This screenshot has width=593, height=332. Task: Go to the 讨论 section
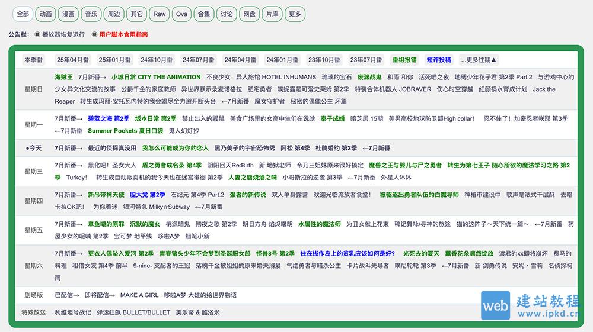[227, 14]
